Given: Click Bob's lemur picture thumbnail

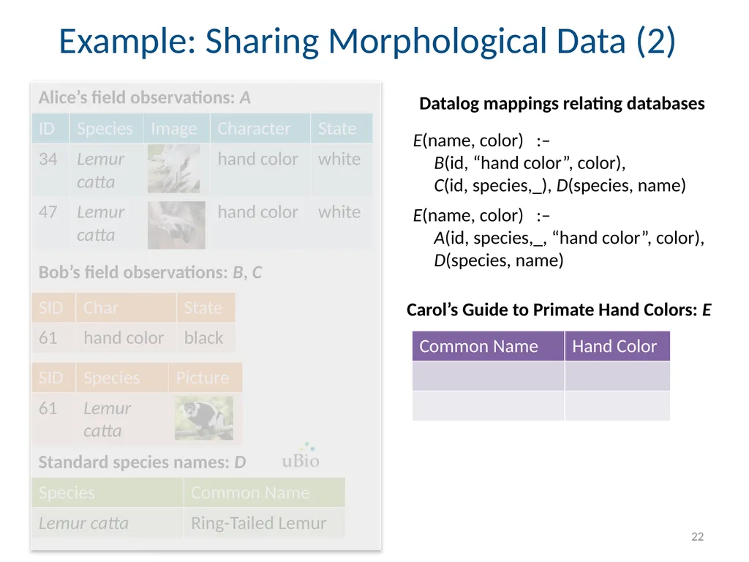Looking at the screenshot, I should tap(204, 418).
